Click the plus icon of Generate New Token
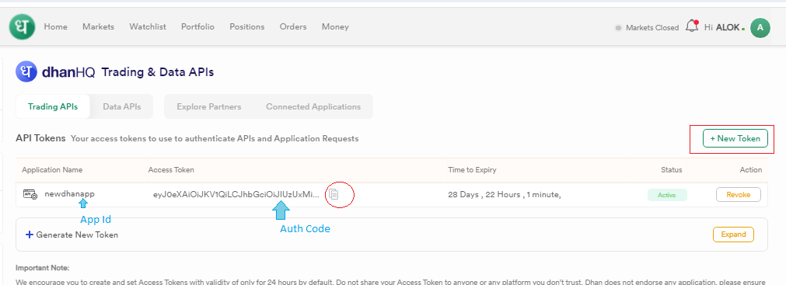Screen dimensions: 786x285 [29, 235]
